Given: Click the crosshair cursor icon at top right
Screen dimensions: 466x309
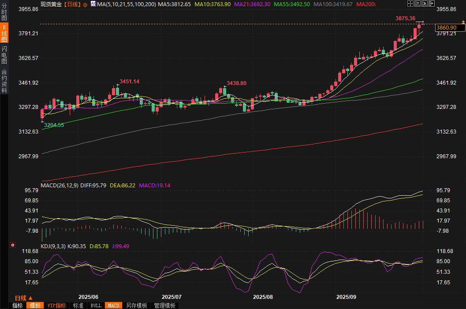Looking at the screenshot, I should [x=410, y=4].
